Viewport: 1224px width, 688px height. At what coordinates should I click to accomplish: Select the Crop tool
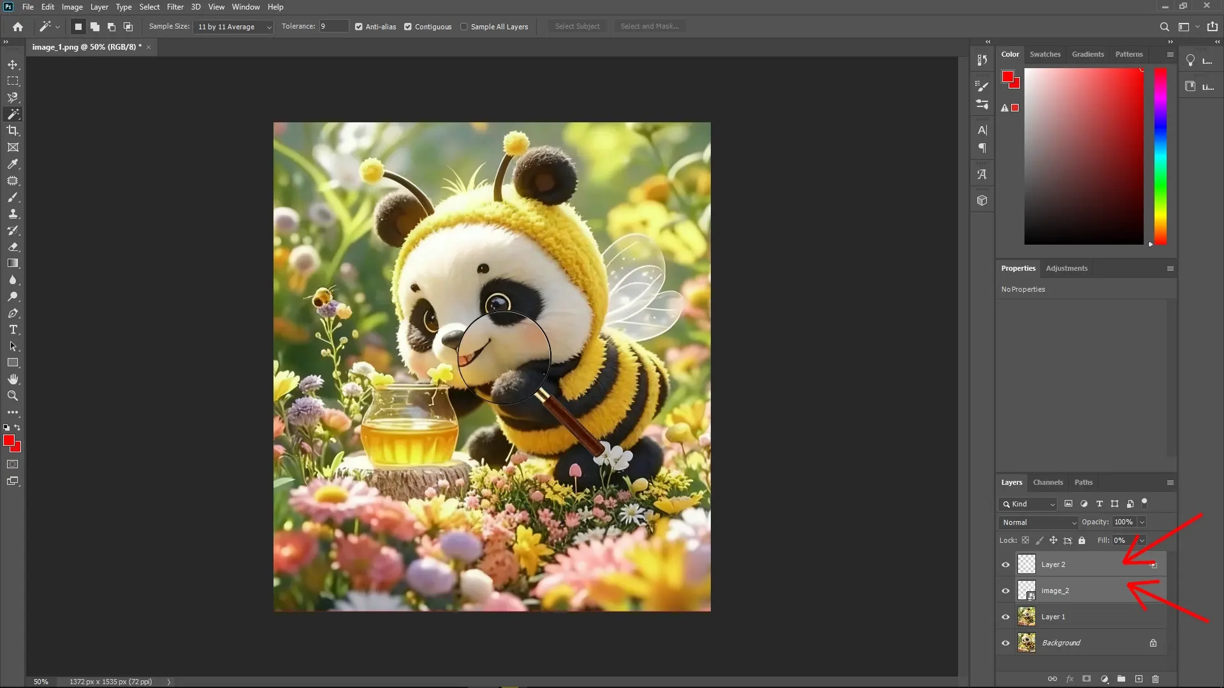[x=13, y=131]
